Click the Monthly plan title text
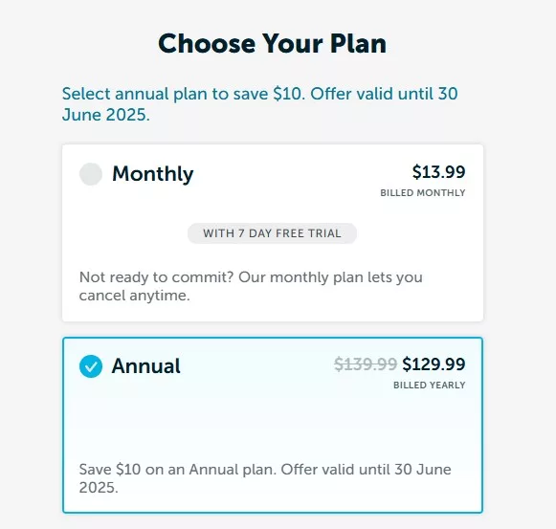This screenshot has height=529, width=556. click(153, 174)
